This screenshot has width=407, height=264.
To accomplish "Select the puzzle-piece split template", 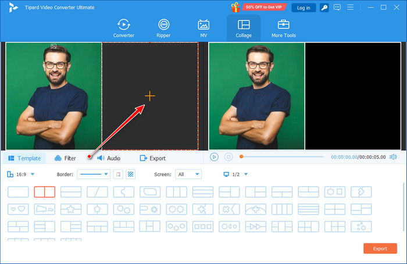I will [x=124, y=192].
